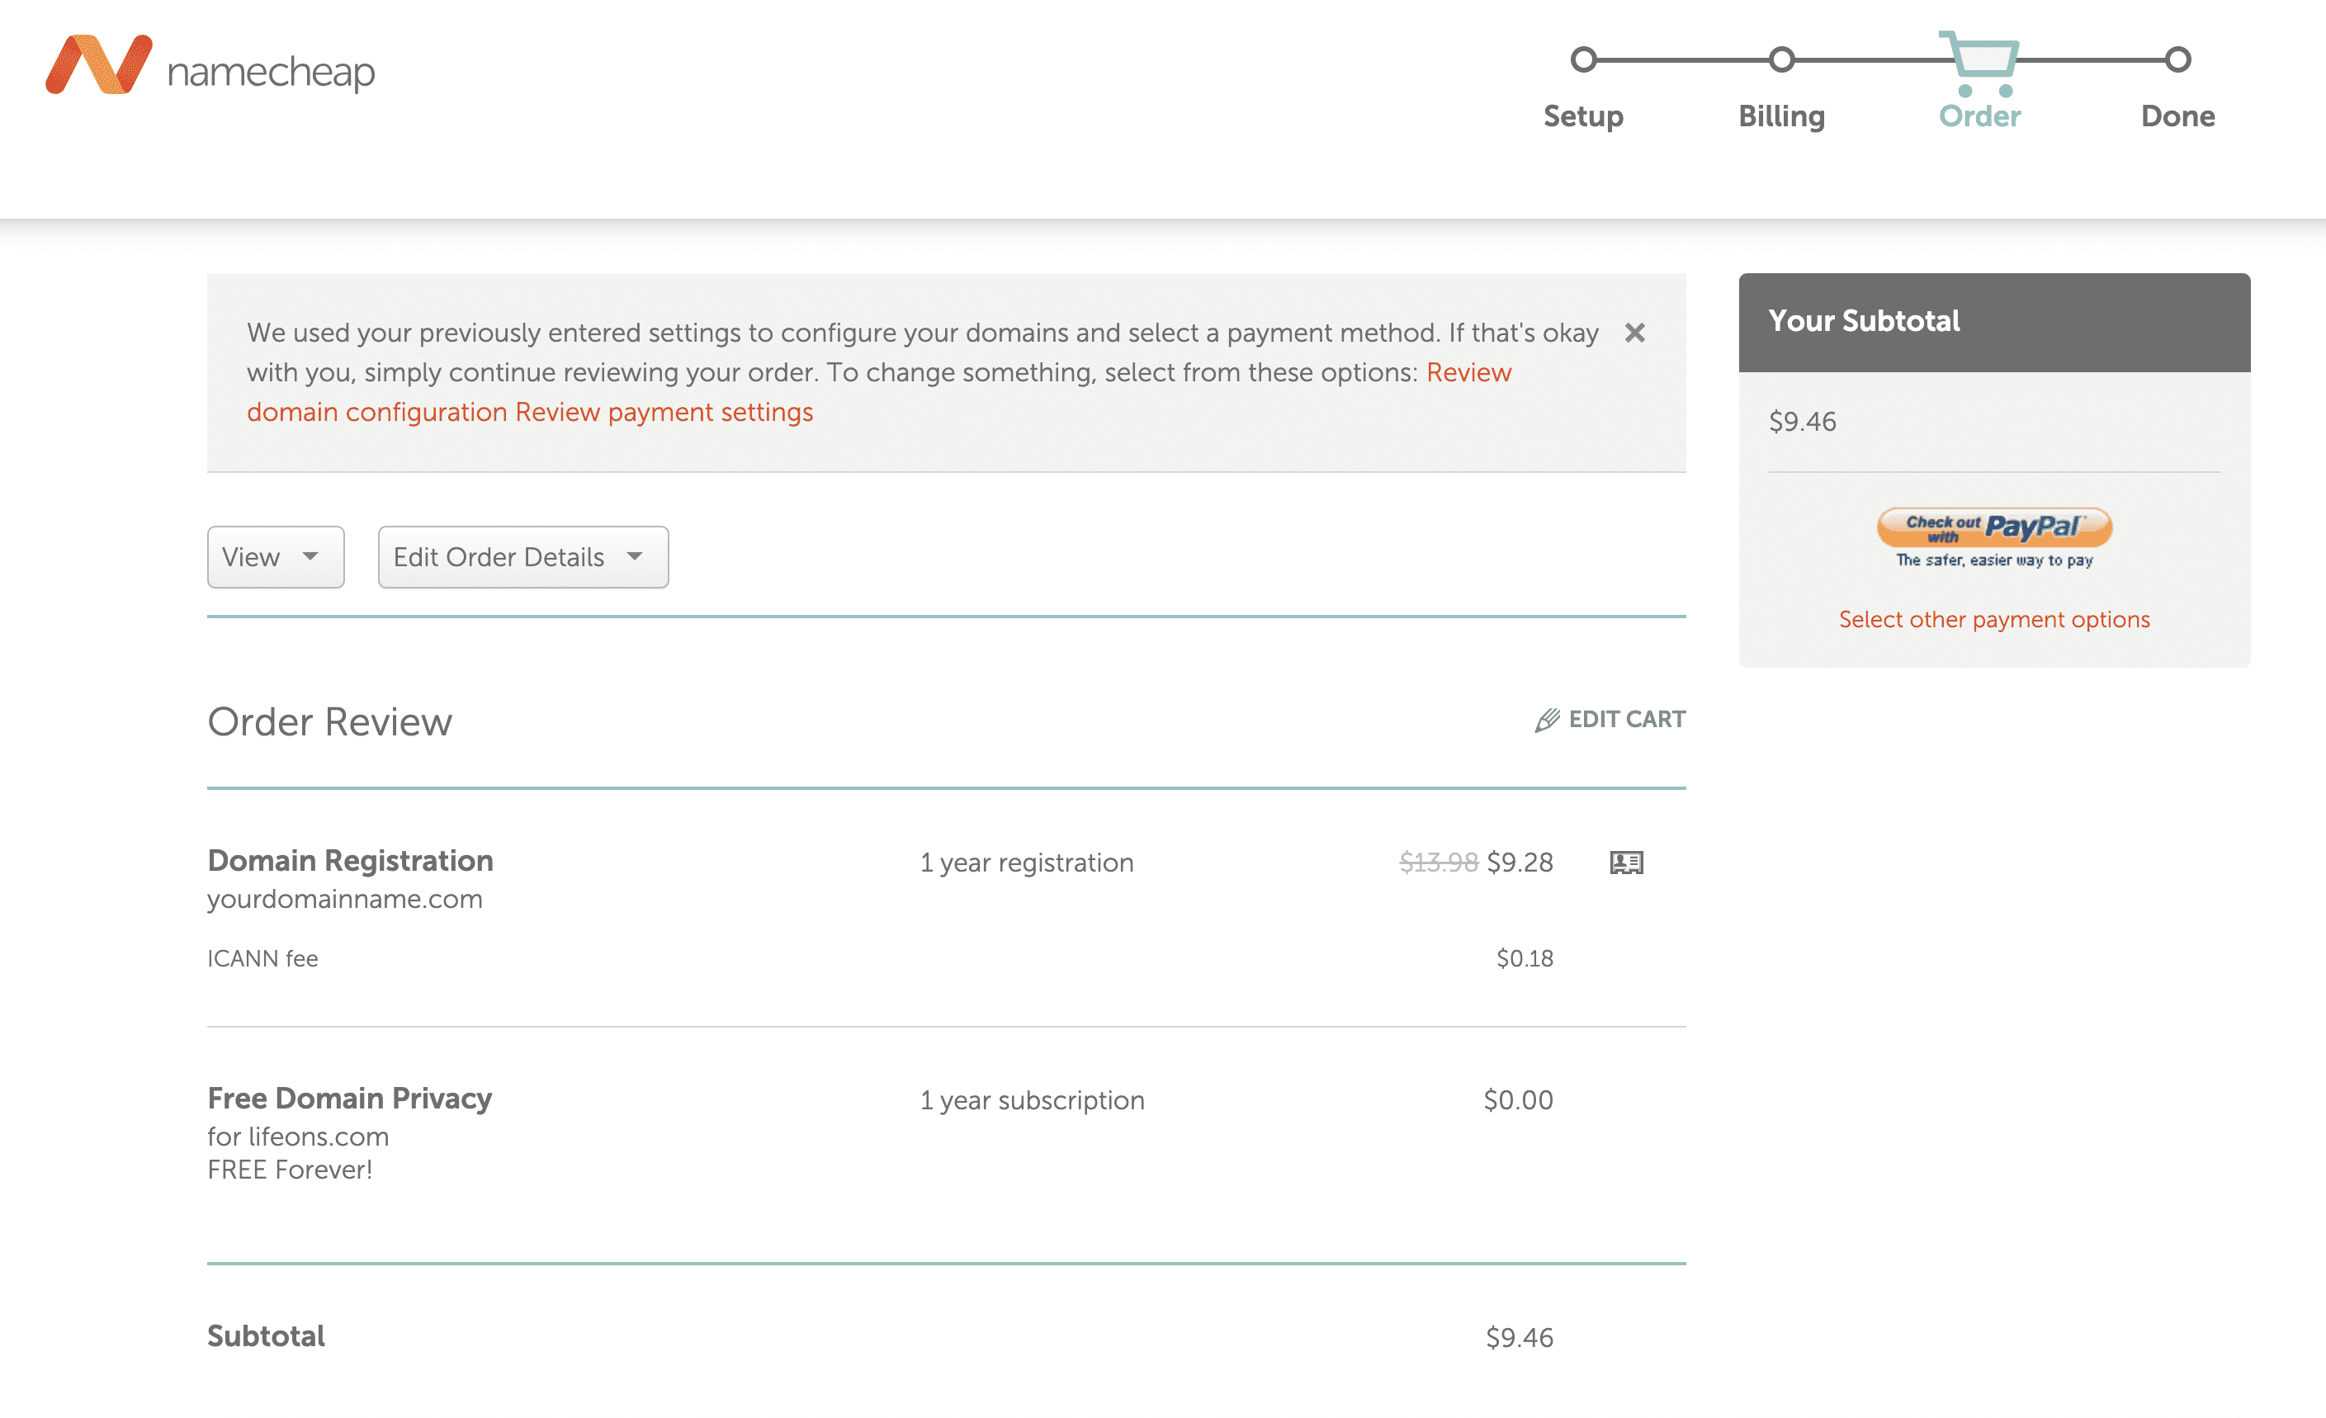The image size is (2326, 1418).
Task: Open the Review payment settings link
Action: [664, 413]
